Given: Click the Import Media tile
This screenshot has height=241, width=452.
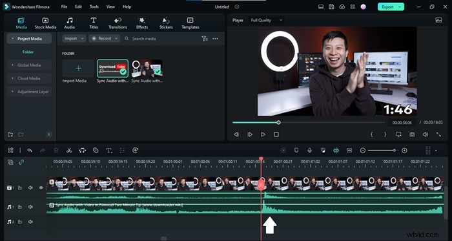Looking at the screenshot, I should [78, 68].
